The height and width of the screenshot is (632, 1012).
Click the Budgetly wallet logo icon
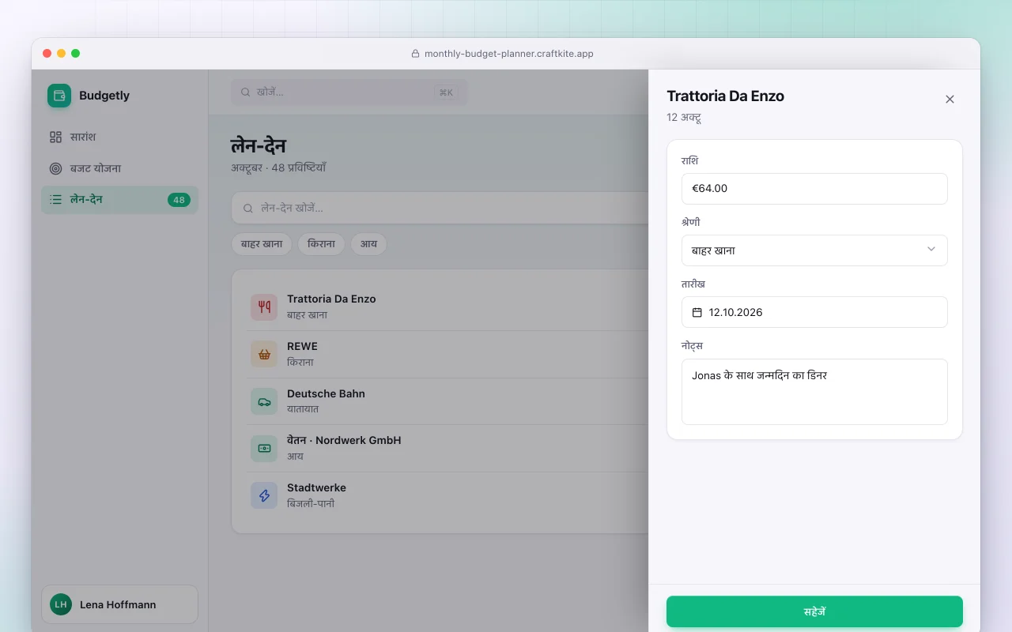point(59,96)
